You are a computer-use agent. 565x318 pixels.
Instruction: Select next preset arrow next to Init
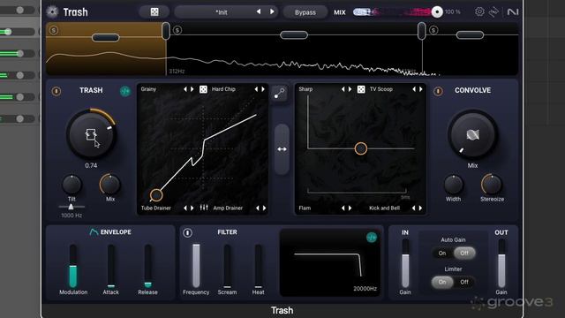[x=272, y=11]
